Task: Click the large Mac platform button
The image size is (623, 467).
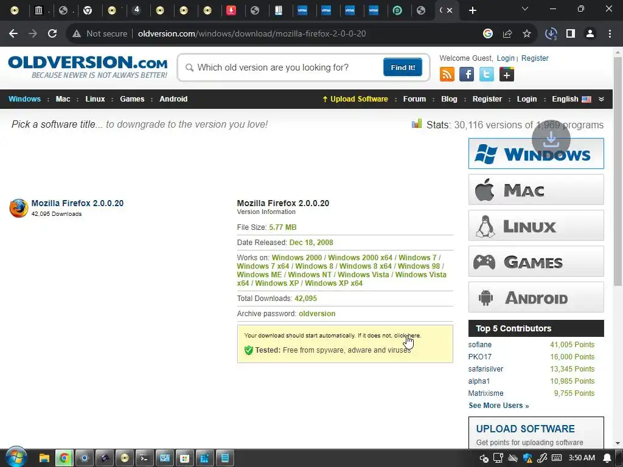Action: point(536,190)
